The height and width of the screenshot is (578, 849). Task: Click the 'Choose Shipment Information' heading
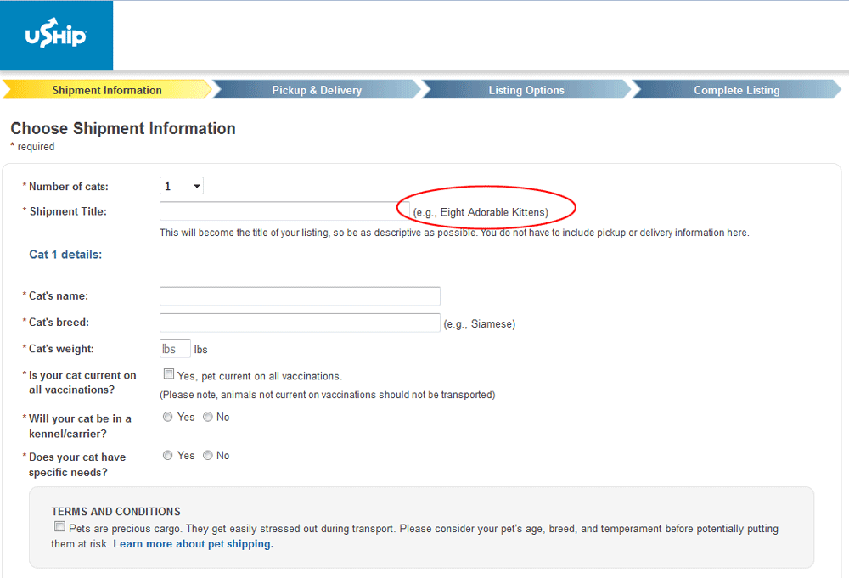tap(123, 128)
